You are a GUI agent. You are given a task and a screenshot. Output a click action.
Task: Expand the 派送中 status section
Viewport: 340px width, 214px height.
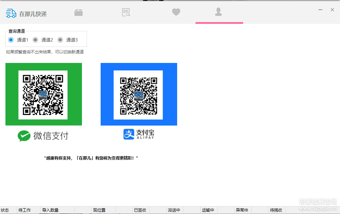pos(174,210)
